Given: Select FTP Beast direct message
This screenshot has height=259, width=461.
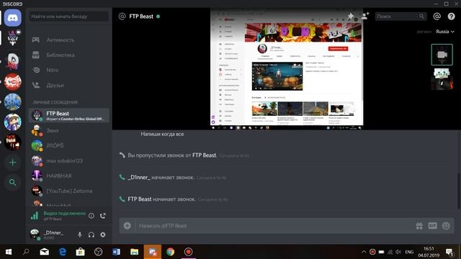Looking at the screenshot, I should (x=69, y=115).
